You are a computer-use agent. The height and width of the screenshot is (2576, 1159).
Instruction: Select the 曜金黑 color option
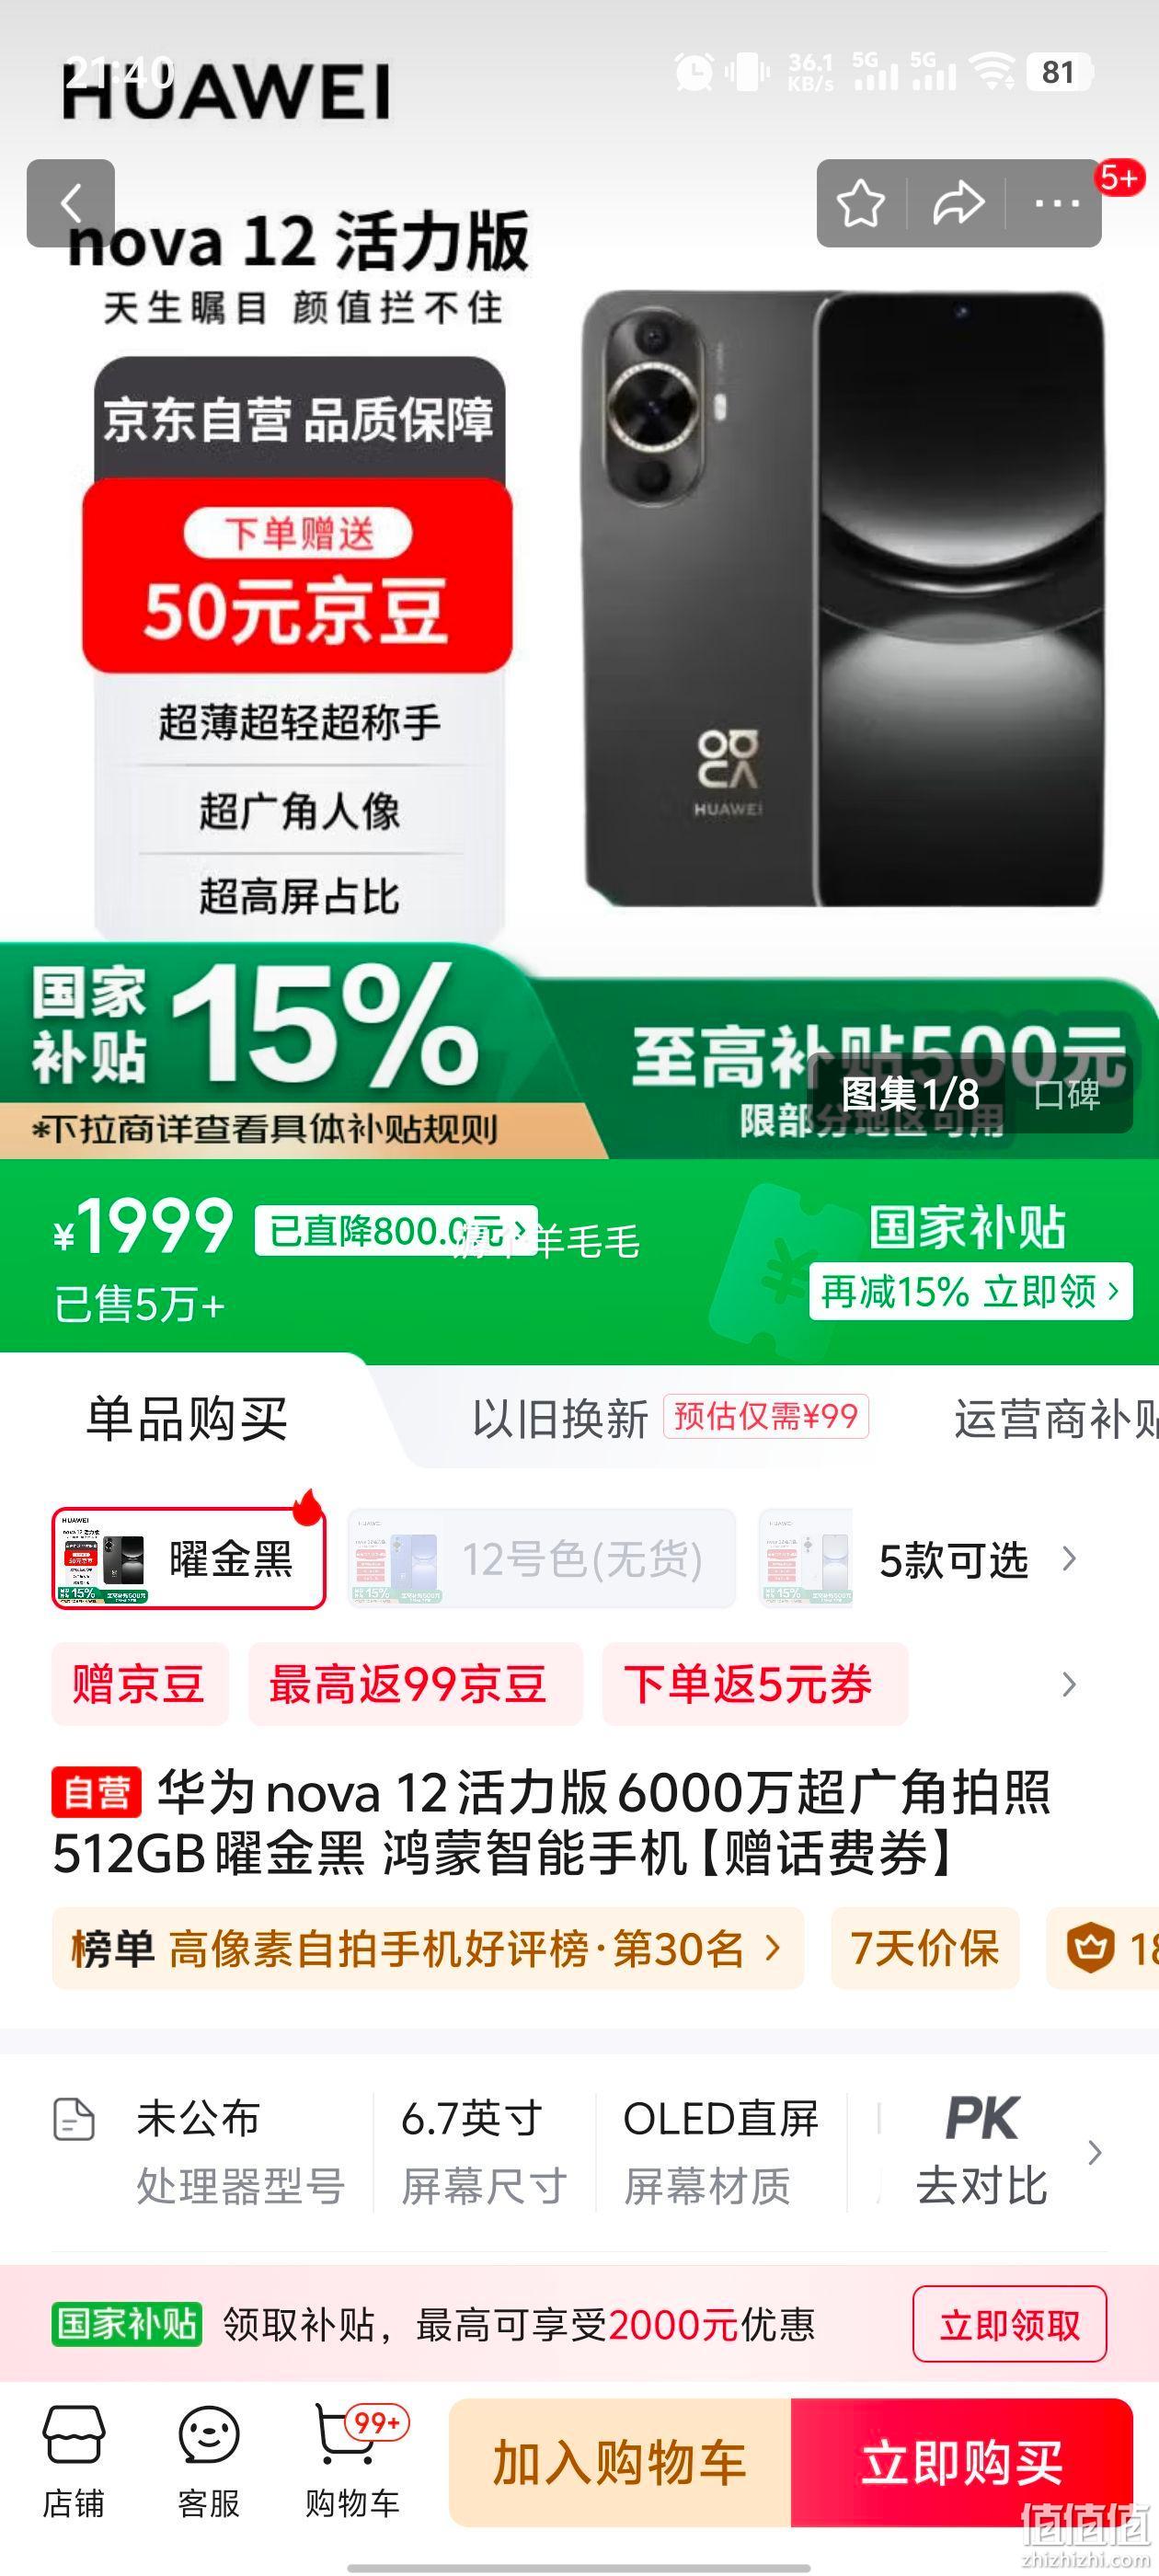point(189,1559)
